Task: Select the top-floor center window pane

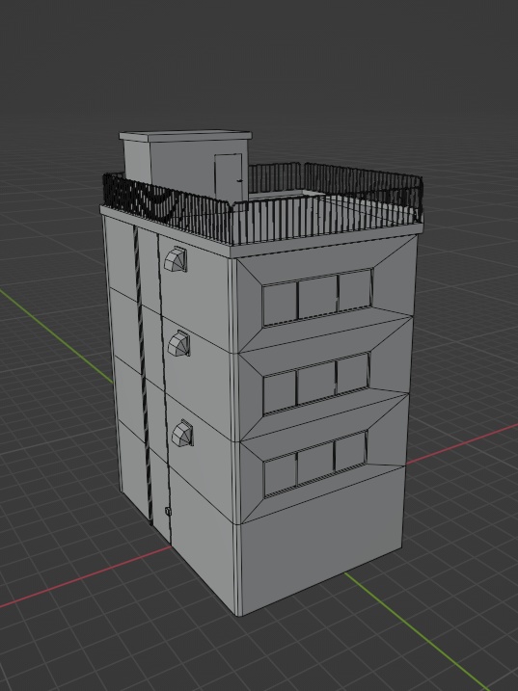Action: pyautogui.click(x=318, y=297)
